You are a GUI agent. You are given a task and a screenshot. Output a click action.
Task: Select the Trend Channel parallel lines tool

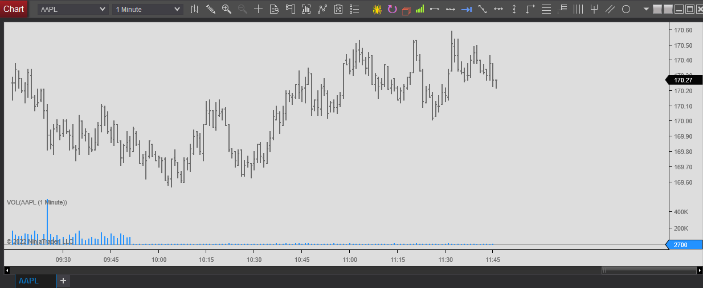610,9
